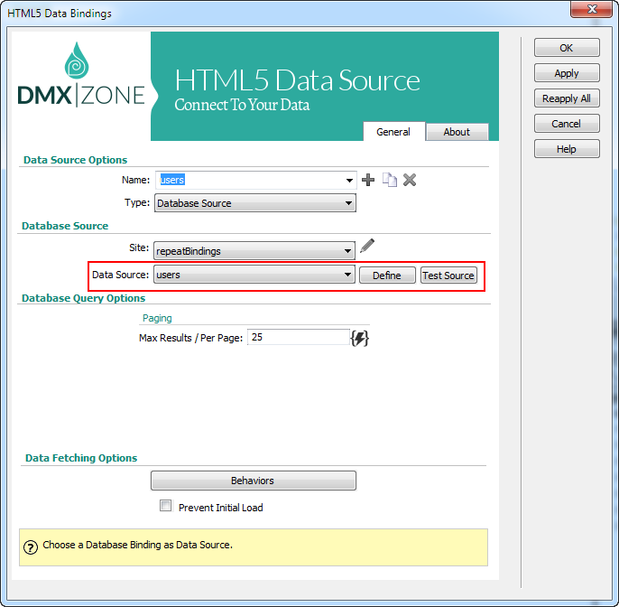Viewport: 619px width, 607px height.
Task: Switch to the General tab
Action: tap(393, 132)
